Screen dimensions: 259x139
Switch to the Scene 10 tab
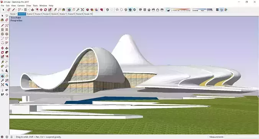(x=88, y=14)
